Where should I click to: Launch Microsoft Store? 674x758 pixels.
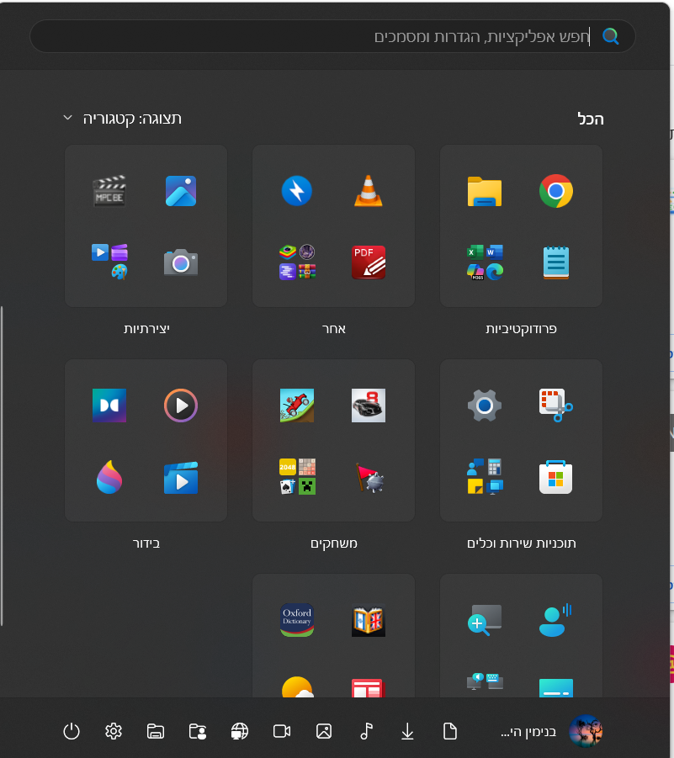[555, 477]
